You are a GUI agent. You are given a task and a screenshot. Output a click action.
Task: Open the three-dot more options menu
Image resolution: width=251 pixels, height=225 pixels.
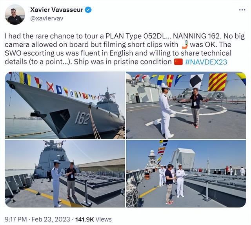point(242,10)
